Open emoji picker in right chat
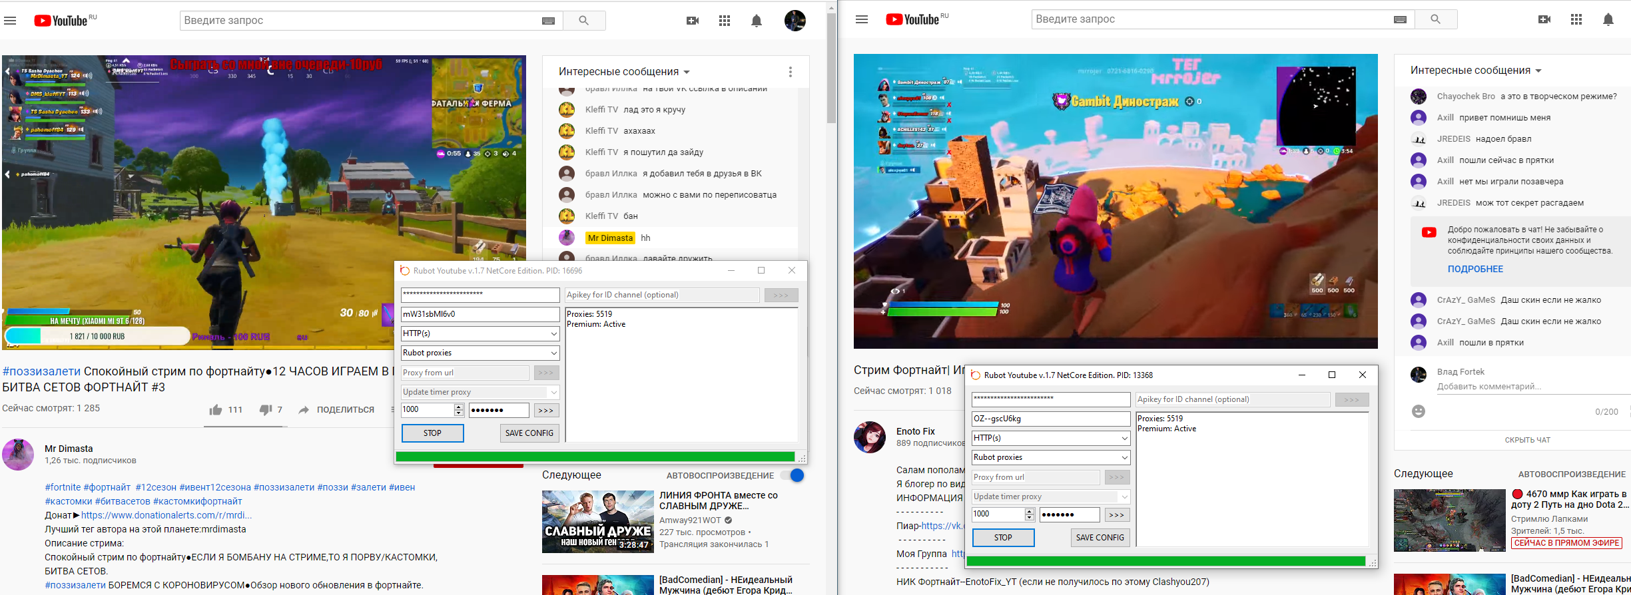The image size is (1631, 595). pos(1419,411)
